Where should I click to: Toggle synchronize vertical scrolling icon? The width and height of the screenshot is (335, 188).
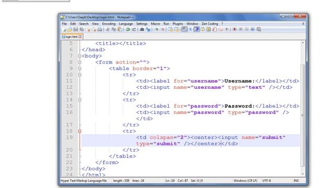coord(170,29)
